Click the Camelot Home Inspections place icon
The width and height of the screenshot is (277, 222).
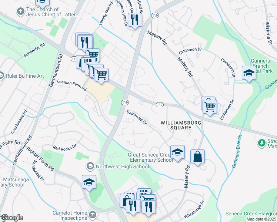coord(93,215)
